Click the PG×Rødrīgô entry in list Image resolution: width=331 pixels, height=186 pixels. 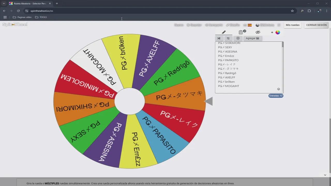[x=227, y=73]
